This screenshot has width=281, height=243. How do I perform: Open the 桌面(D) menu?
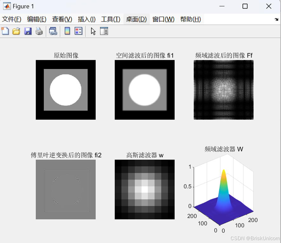137,19
